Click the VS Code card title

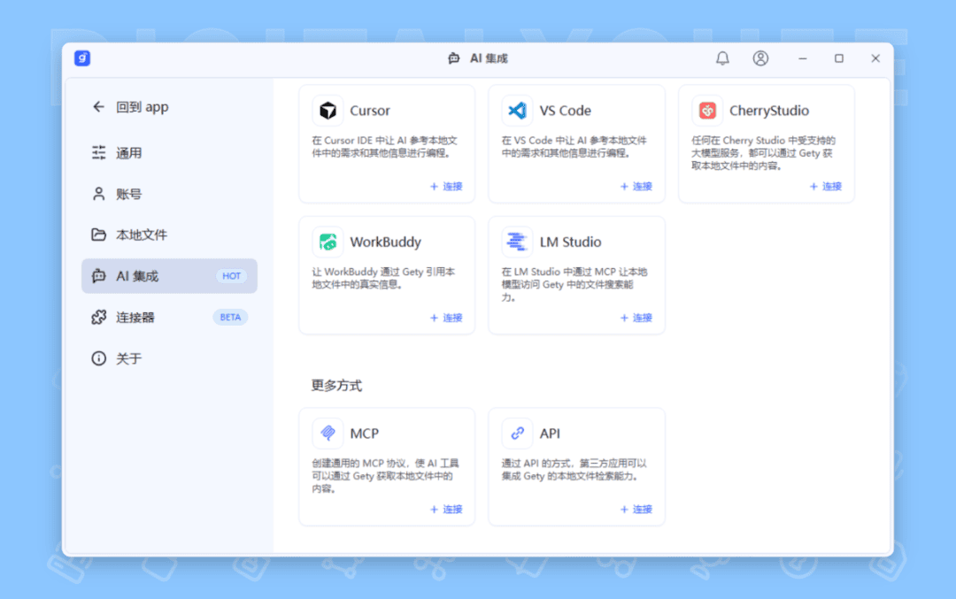565,111
